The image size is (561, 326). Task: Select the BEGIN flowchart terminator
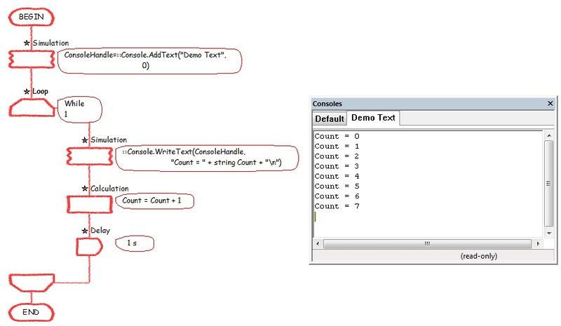click(x=31, y=18)
